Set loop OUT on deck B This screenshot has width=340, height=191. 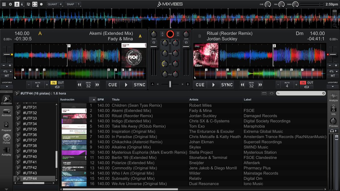tap(310, 83)
